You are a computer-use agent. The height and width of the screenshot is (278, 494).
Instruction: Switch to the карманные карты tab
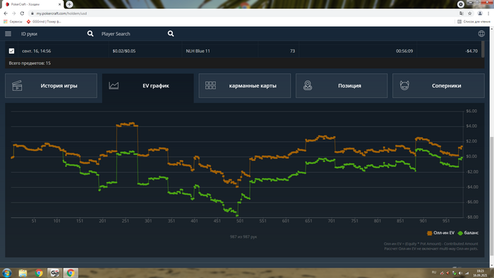pos(245,85)
